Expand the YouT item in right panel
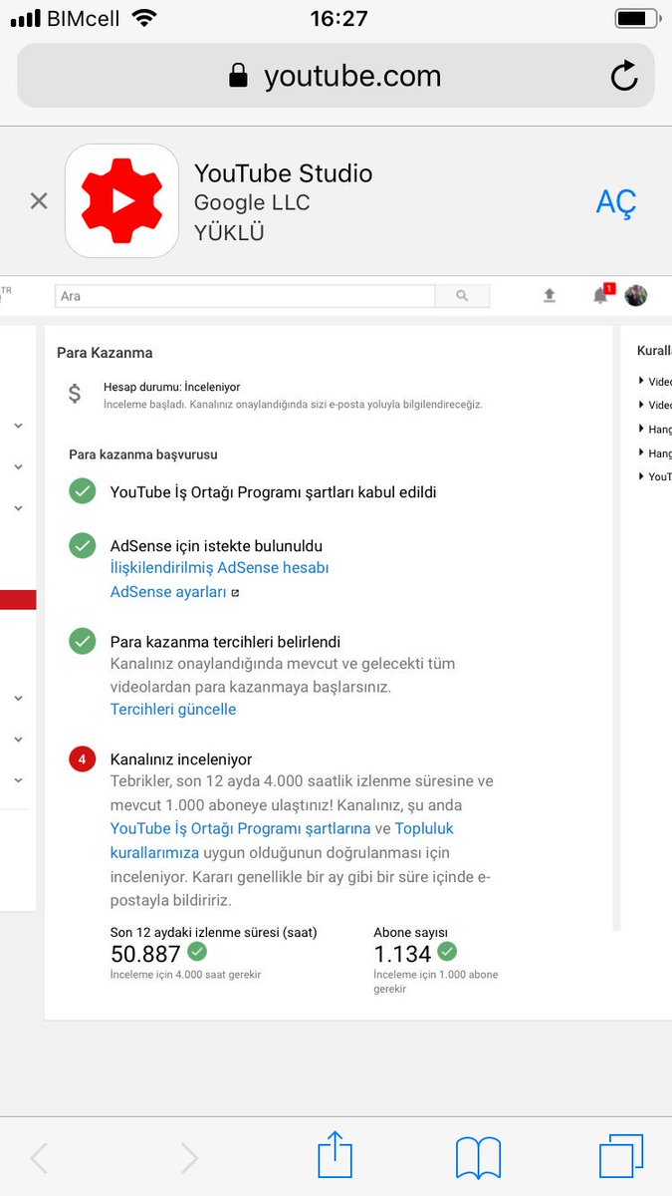672x1196 pixels. tap(655, 477)
